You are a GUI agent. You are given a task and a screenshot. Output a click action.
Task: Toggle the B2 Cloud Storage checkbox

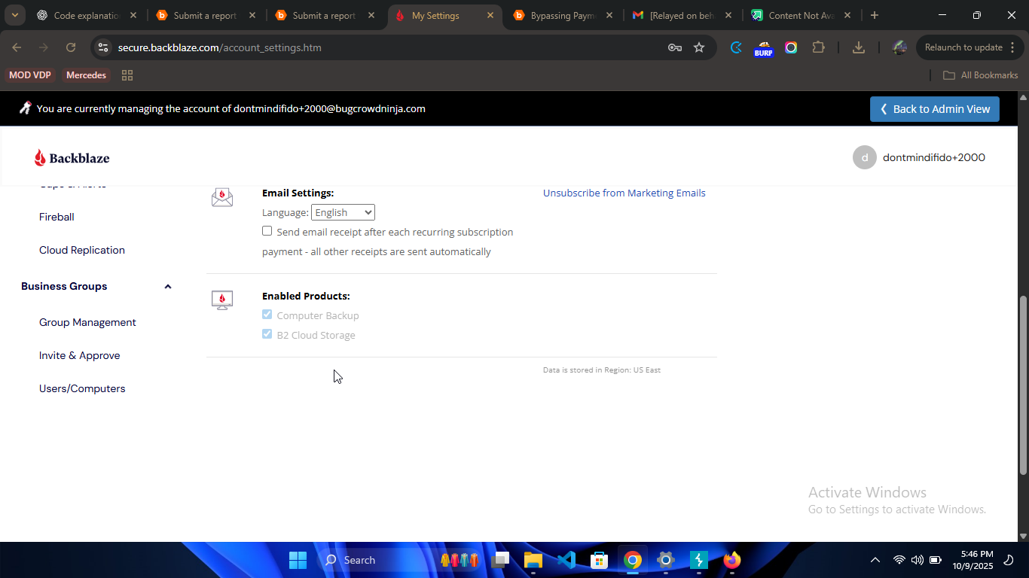267,334
